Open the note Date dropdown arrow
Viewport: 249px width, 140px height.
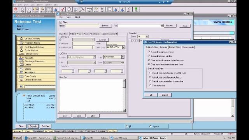123,57
